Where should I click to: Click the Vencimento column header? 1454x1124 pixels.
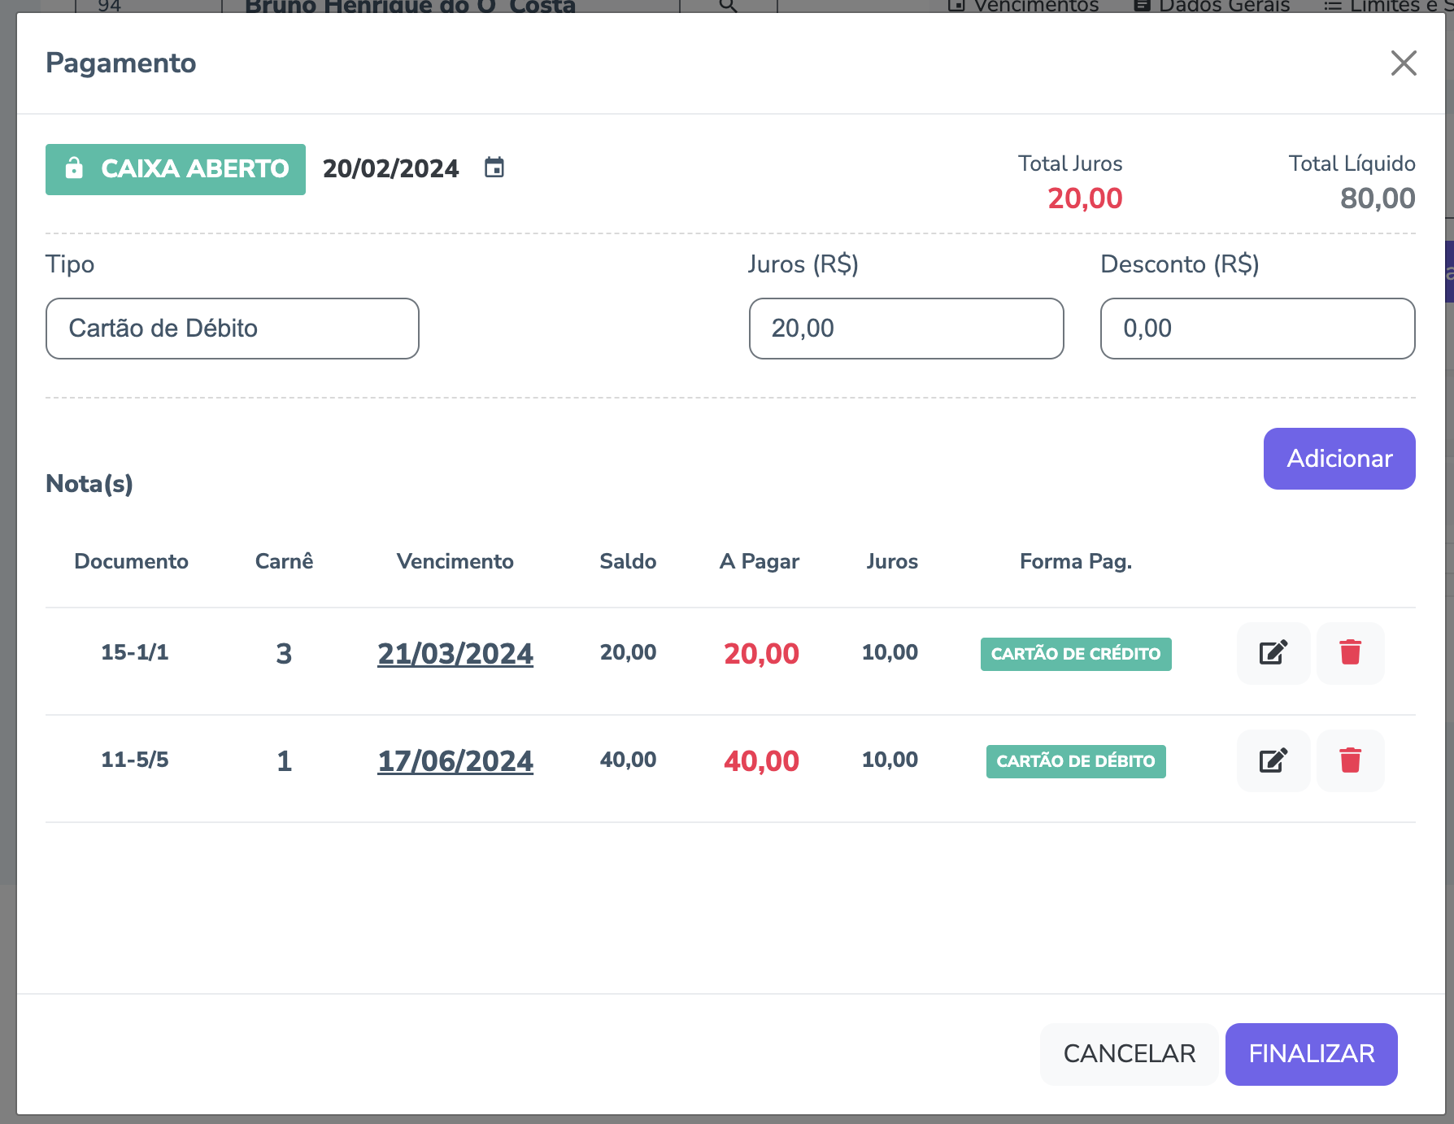(455, 561)
